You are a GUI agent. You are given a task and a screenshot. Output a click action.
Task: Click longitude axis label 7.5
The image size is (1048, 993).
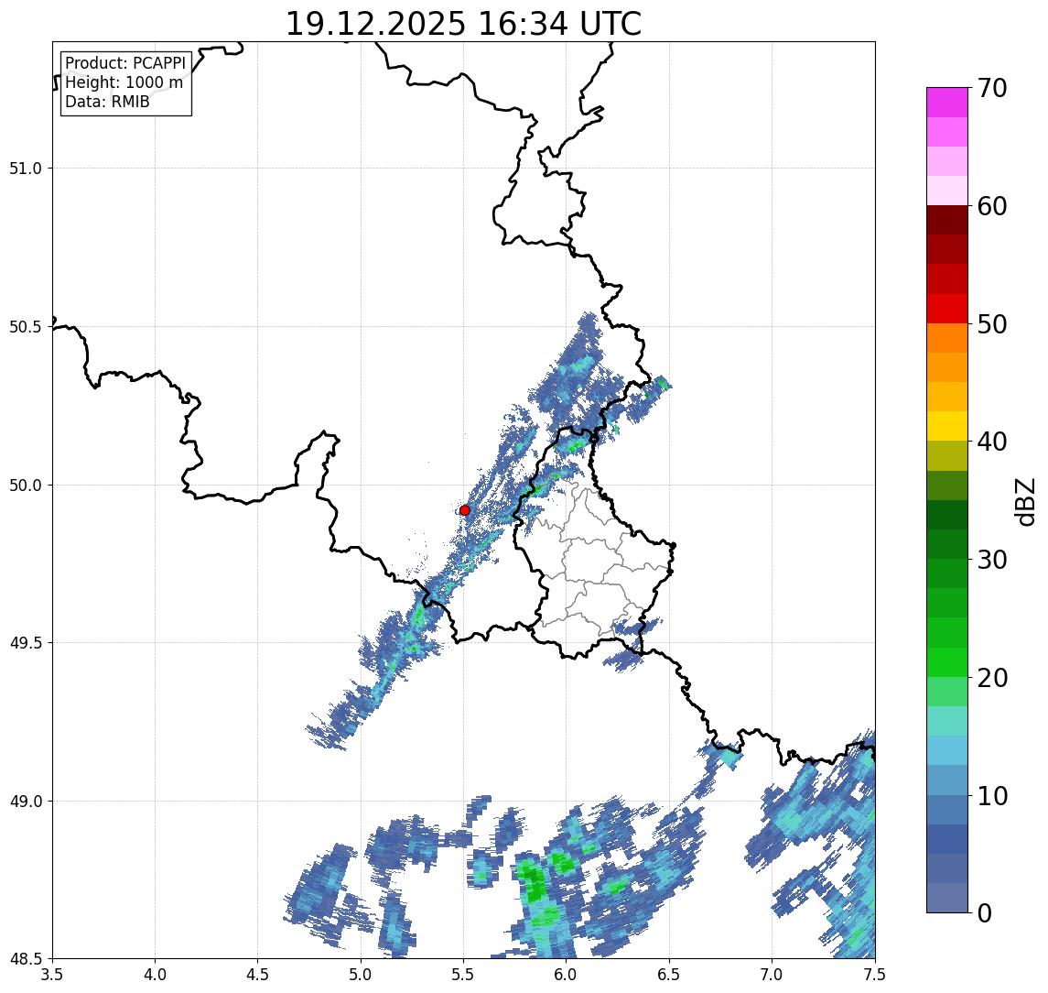pyautogui.click(x=875, y=974)
